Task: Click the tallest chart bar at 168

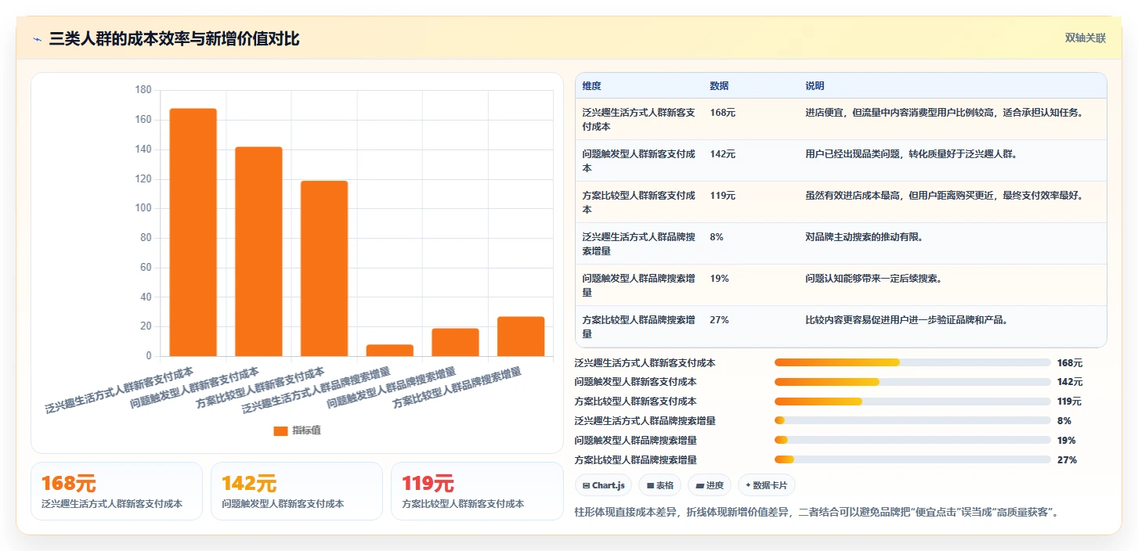Action: pos(193,232)
